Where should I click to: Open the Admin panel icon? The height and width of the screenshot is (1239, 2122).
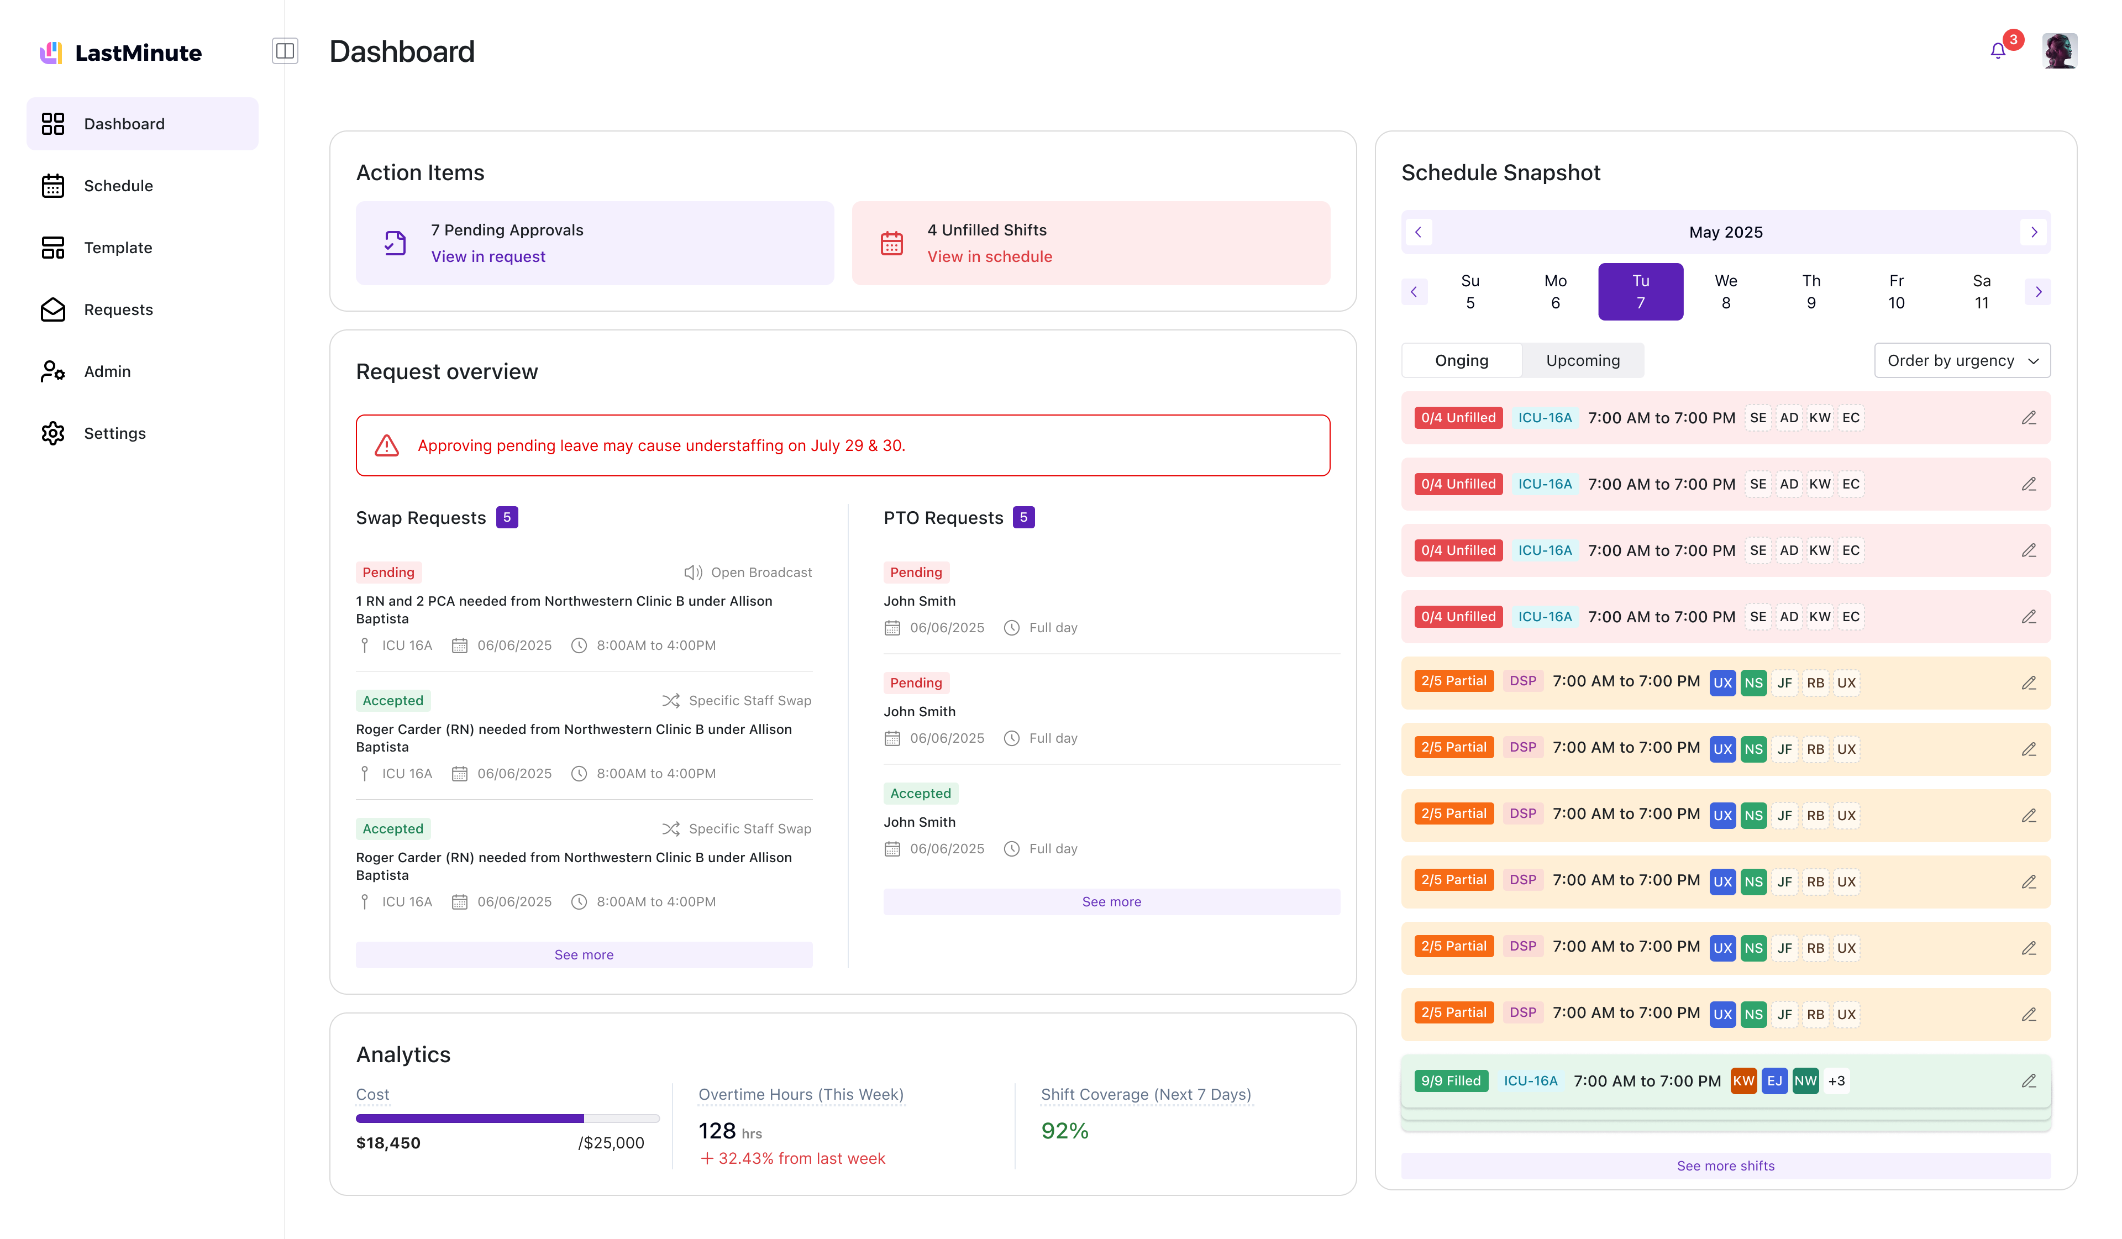pos(53,371)
